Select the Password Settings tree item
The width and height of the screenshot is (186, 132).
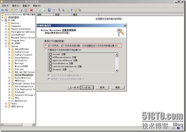pyautogui.click(x=25, y=95)
